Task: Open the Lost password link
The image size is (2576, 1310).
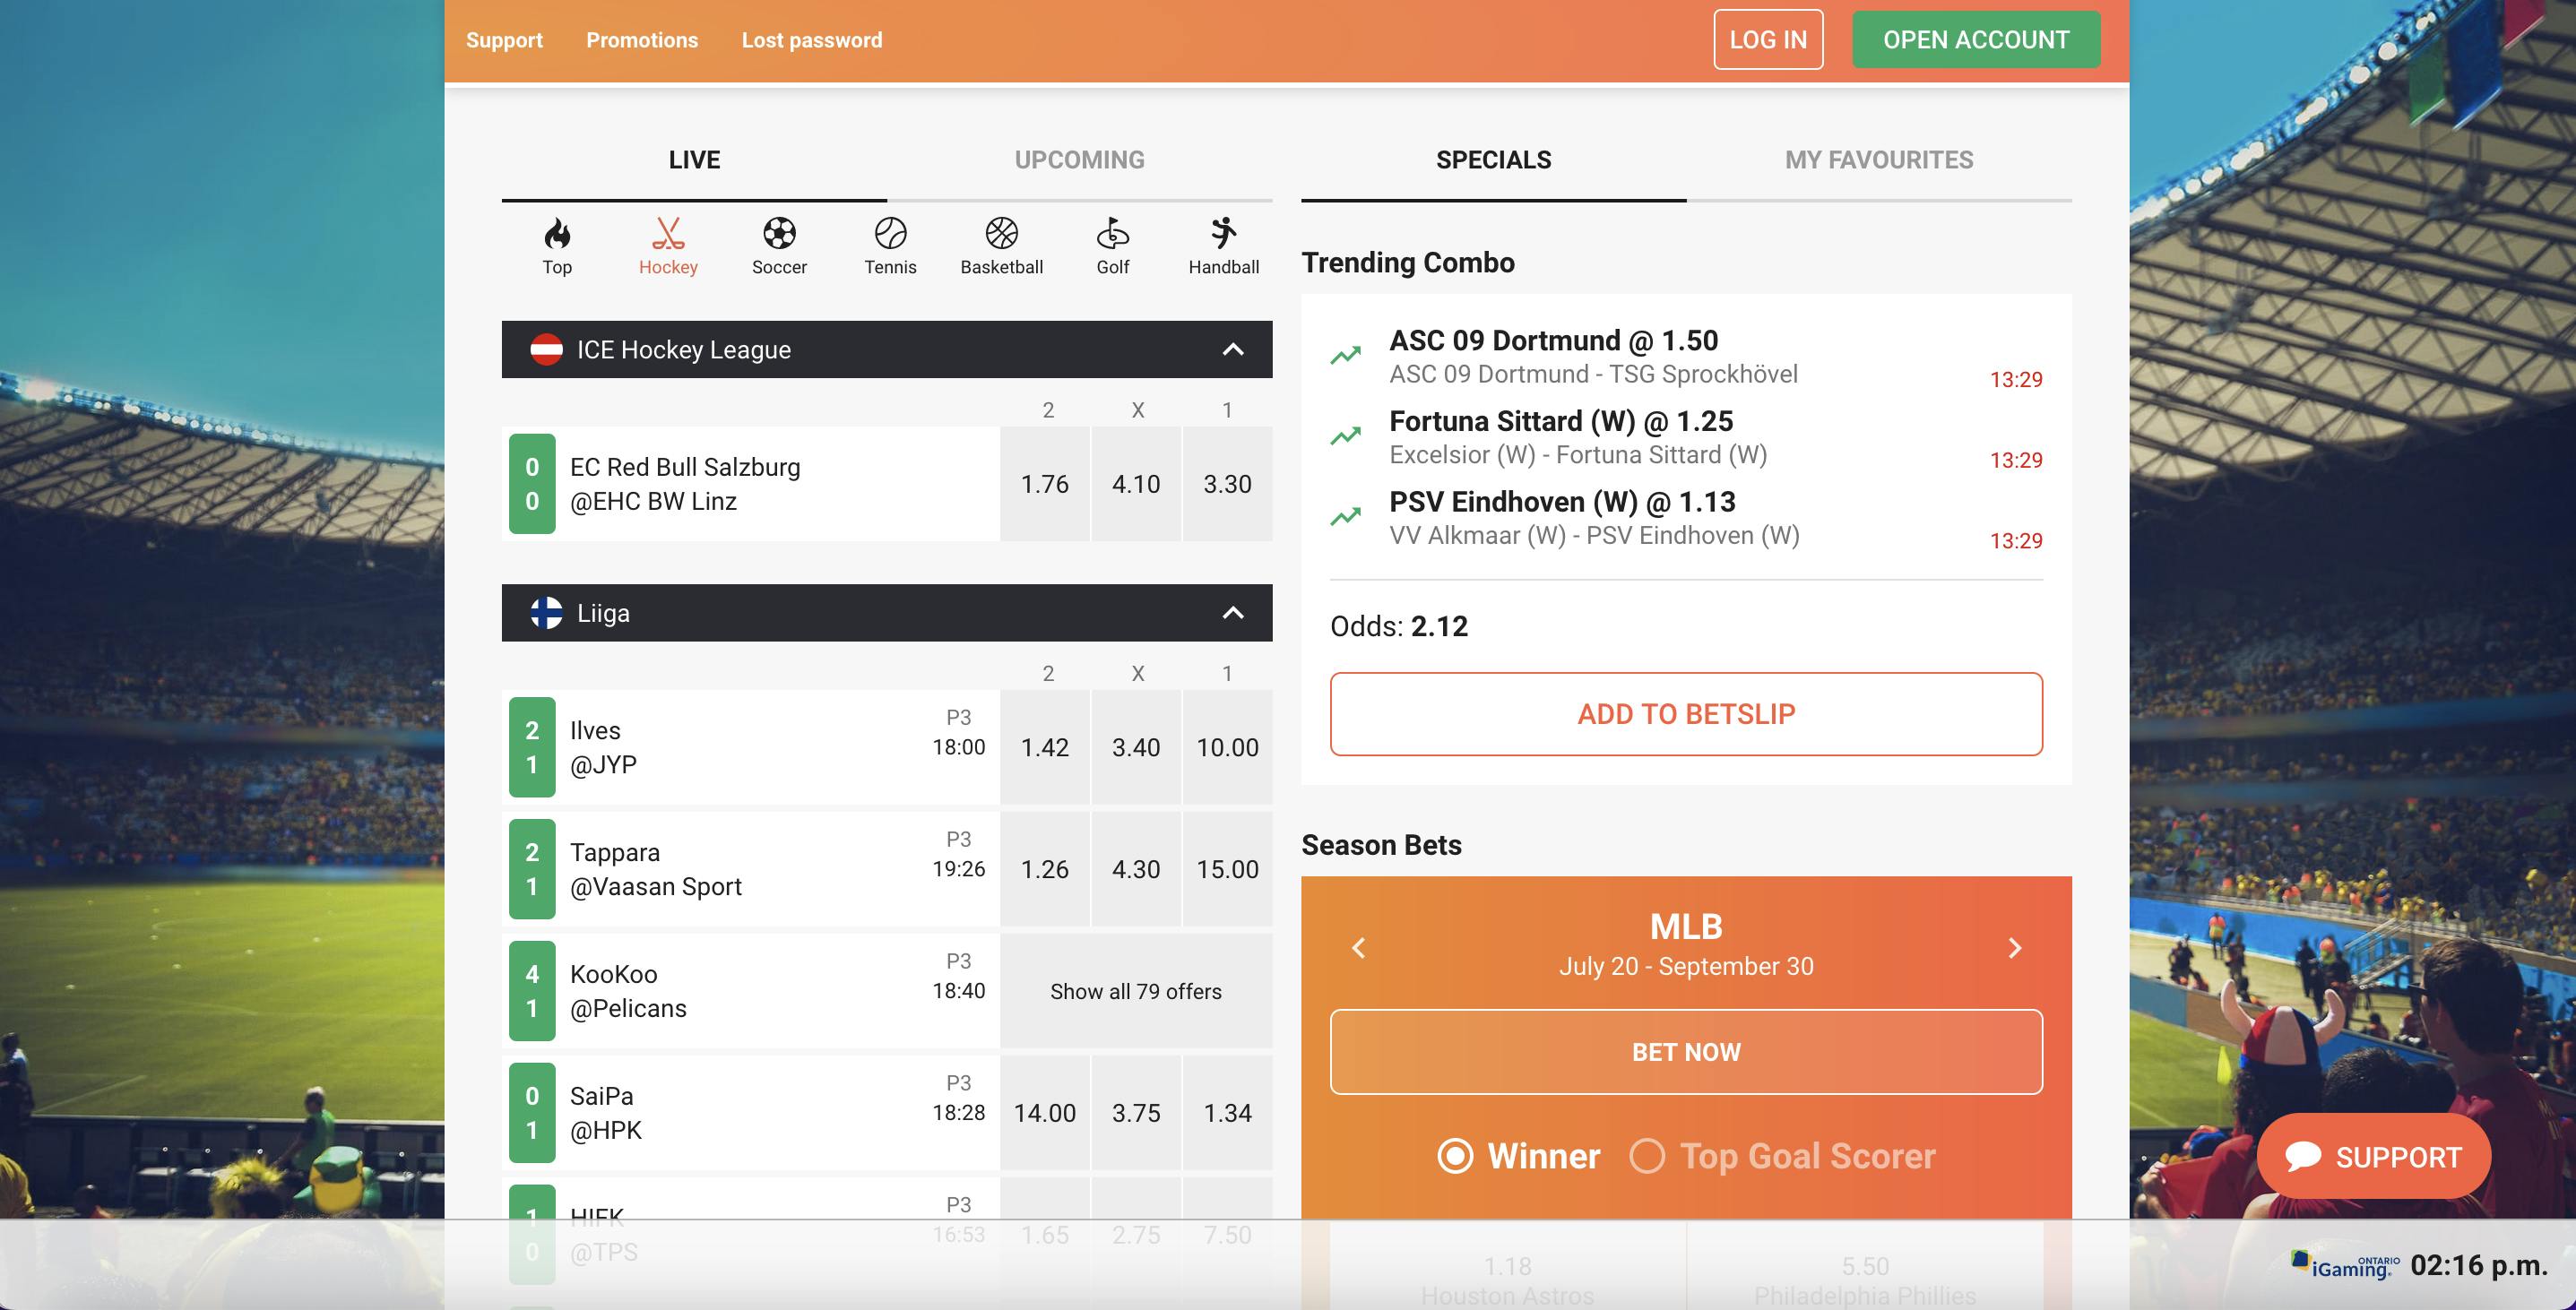Action: 811,40
